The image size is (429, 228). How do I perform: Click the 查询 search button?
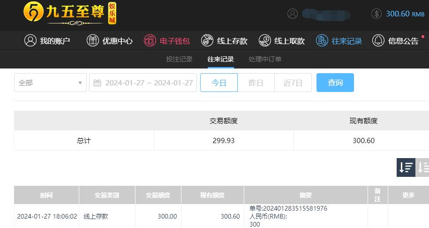tap(335, 83)
